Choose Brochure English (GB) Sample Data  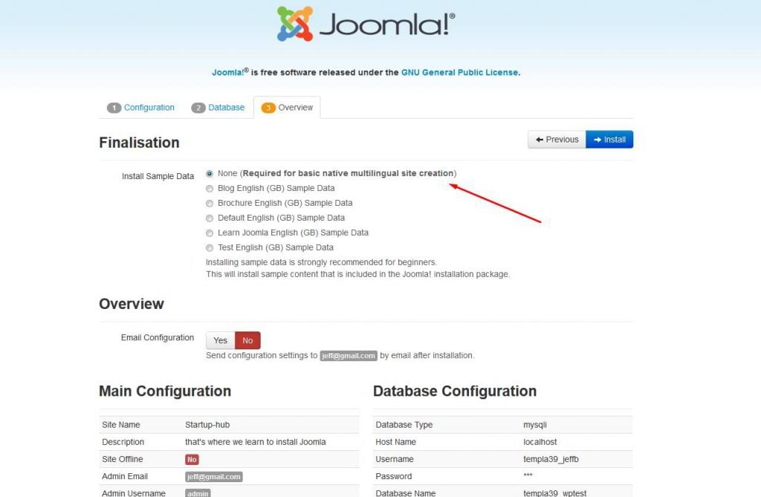(x=210, y=203)
